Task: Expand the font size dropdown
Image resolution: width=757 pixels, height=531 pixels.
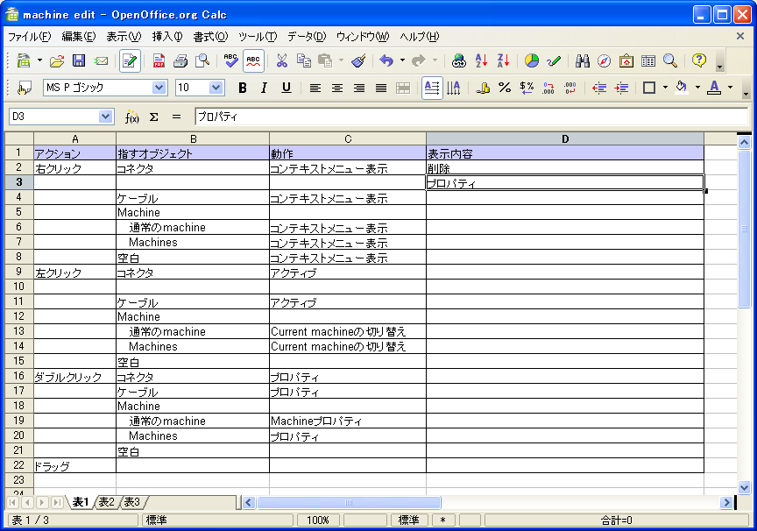Action: (216, 88)
